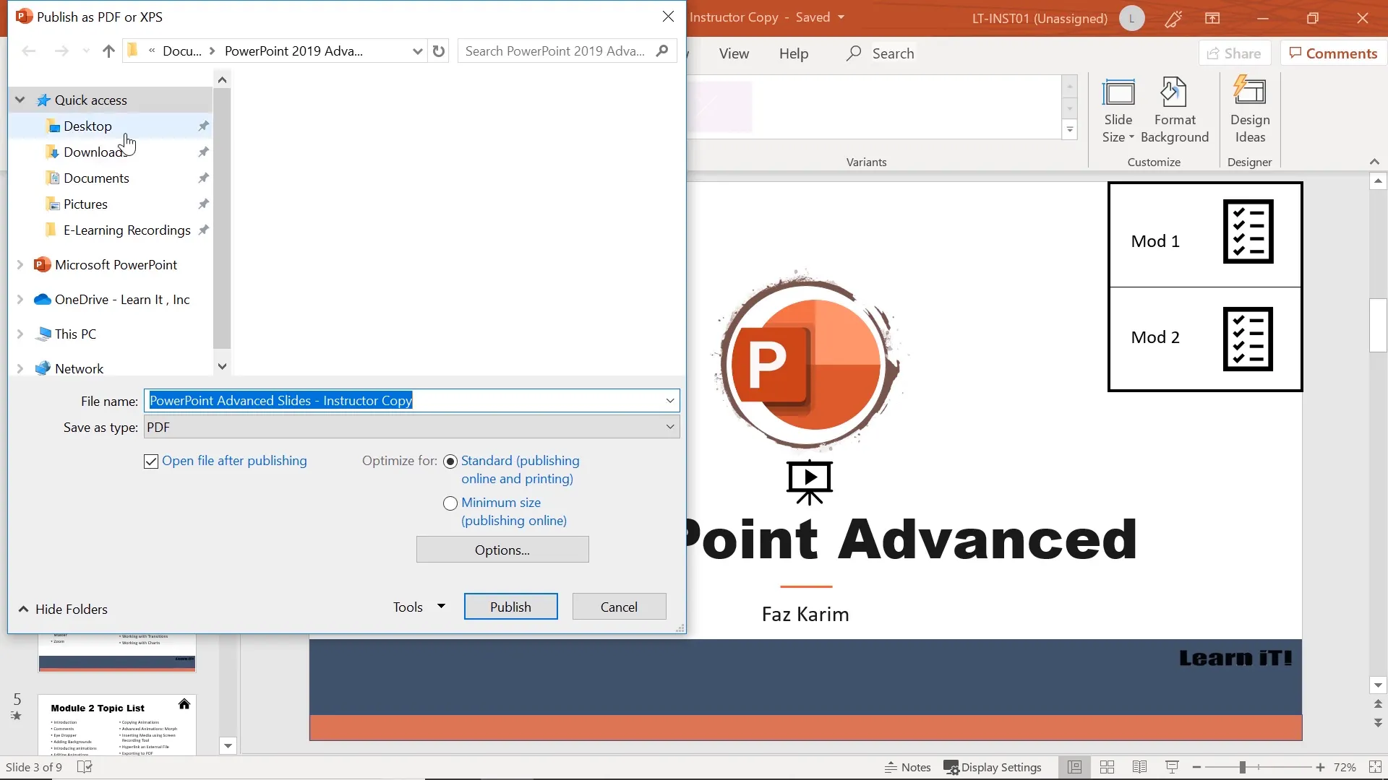Open Display Settings in the status bar
Screen dimensions: 1388x780
coord(993,767)
